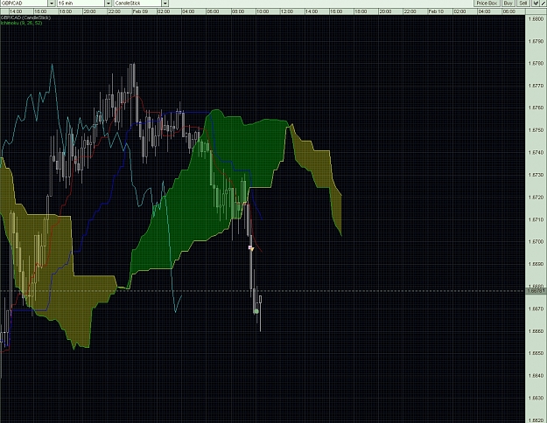Click the 1.6740 price axis label
547x423 pixels.
[x=536, y=153]
